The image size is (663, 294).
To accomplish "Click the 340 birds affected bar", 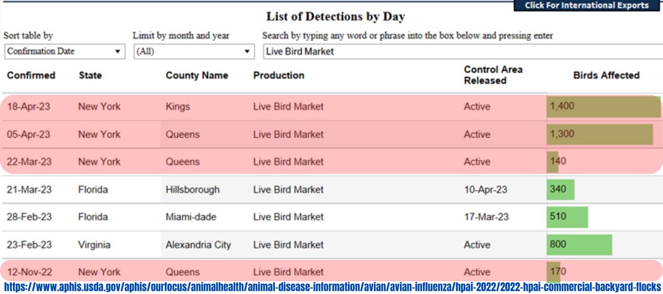I will (561, 189).
